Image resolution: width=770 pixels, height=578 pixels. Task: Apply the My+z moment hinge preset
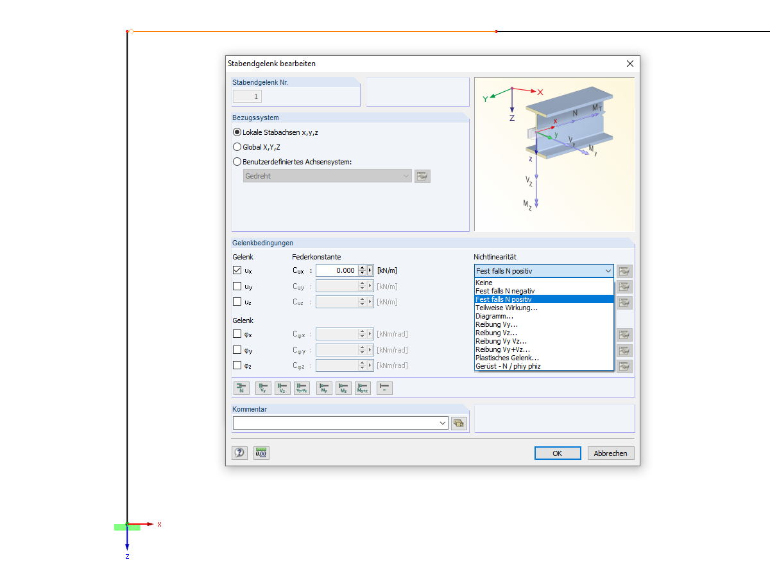(x=363, y=388)
